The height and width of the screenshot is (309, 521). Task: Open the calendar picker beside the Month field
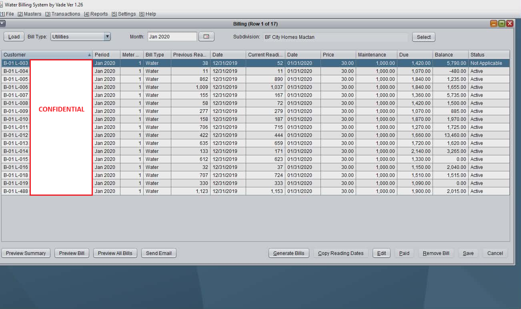(206, 37)
